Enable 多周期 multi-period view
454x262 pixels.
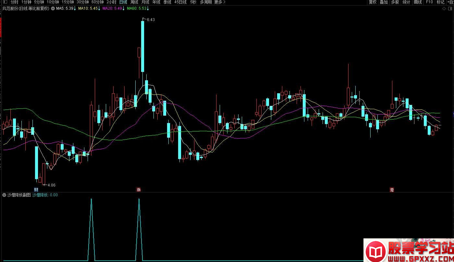[206, 2]
